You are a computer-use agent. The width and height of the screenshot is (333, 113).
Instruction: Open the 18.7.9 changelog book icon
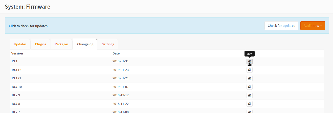tap(249, 96)
